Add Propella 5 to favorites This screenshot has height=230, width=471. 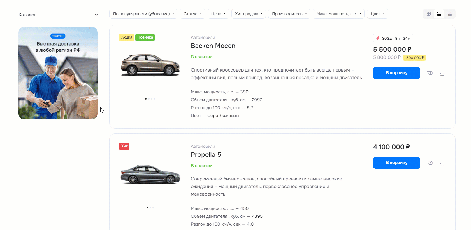coord(430,163)
